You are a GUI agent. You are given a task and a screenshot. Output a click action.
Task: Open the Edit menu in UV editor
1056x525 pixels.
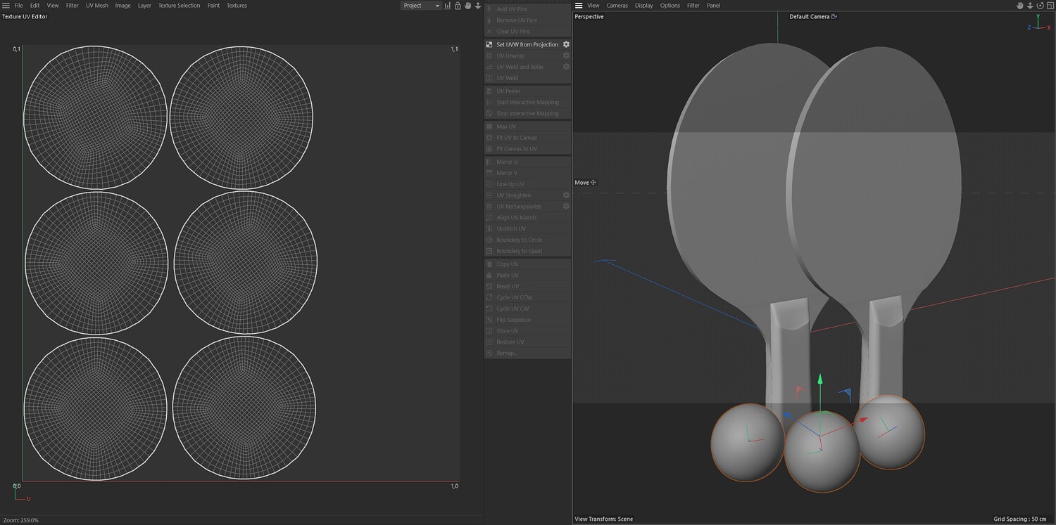pyautogui.click(x=34, y=6)
